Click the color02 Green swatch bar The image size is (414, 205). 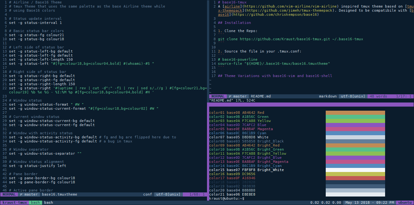point(355,117)
